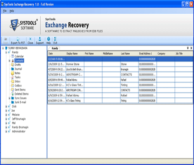This screenshot has height=165, width=194.
Task: Click the Help question-mark icon
Action: coord(48,39)
